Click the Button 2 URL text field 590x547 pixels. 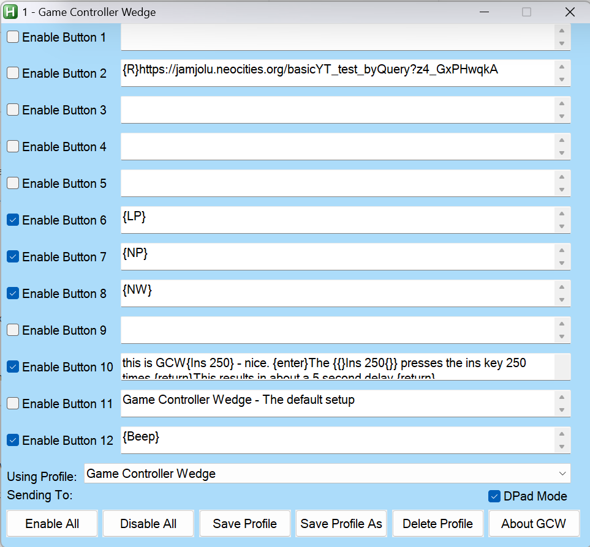pos(337,73)
